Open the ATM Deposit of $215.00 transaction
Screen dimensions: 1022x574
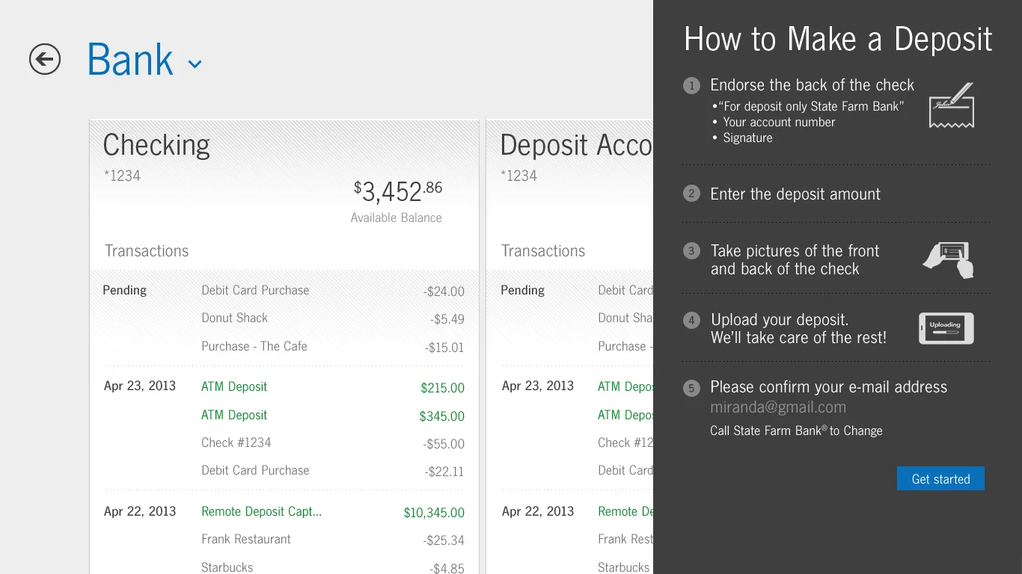[x=234, y=386]
